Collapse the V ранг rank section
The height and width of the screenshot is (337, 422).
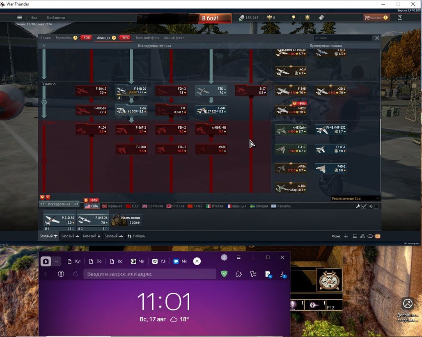[49, 84]
